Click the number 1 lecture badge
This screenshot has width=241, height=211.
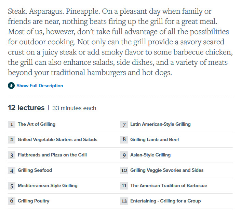pyautogui.click(x=12, y=124)
